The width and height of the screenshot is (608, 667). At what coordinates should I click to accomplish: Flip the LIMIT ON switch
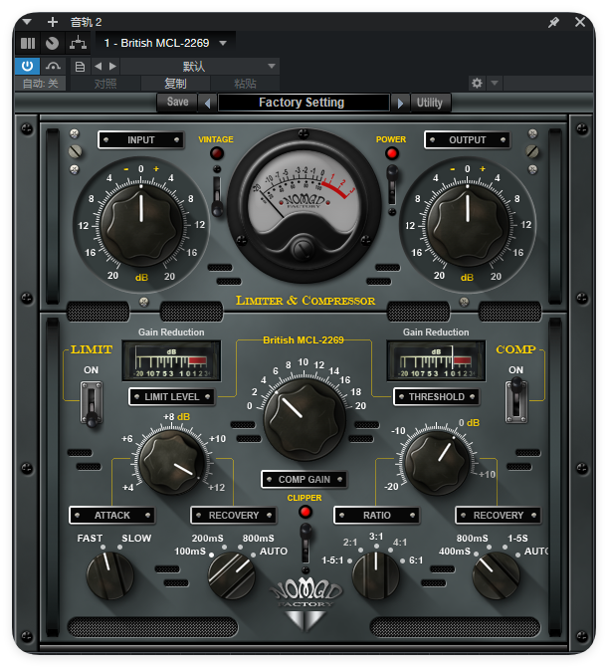[92, 403]
